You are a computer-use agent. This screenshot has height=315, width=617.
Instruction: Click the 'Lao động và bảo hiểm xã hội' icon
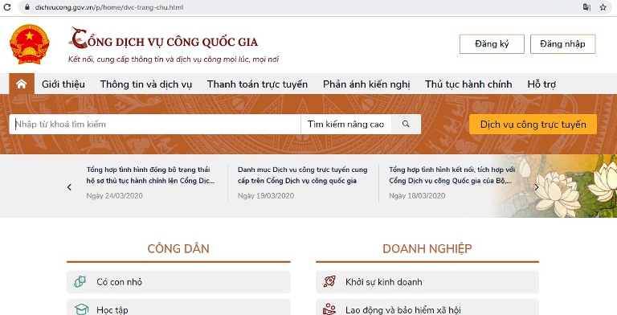329,309
